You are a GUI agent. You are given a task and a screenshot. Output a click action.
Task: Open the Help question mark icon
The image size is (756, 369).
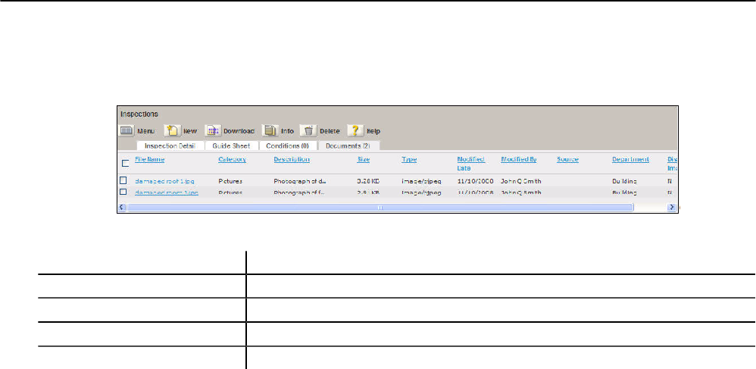[355, 131]
